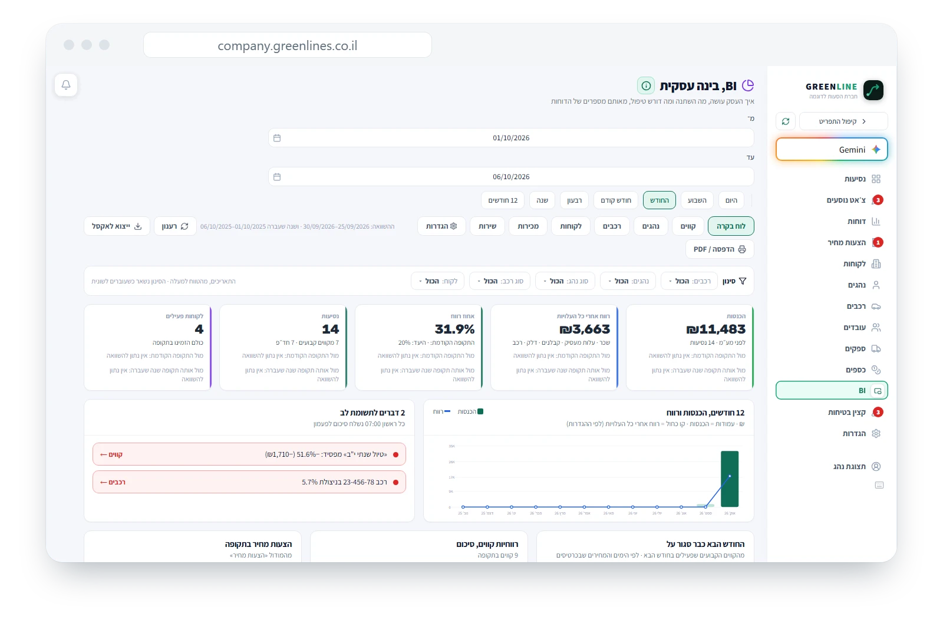Collapse the menu with קיפול התפריט
This screenshot has width=943, height=633.
pos(843,121)
